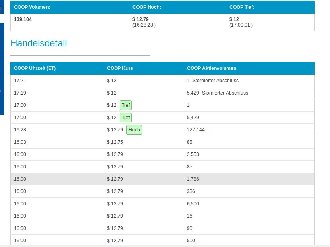Click the COOP Uhrzeit (ET) column header
Viewport: 330px width, 247px height.
tap(35, 68)
